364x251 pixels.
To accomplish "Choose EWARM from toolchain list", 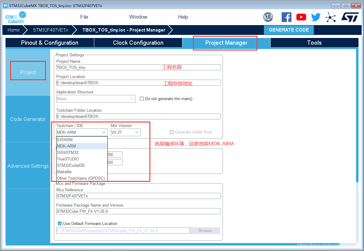I will 82,140.
